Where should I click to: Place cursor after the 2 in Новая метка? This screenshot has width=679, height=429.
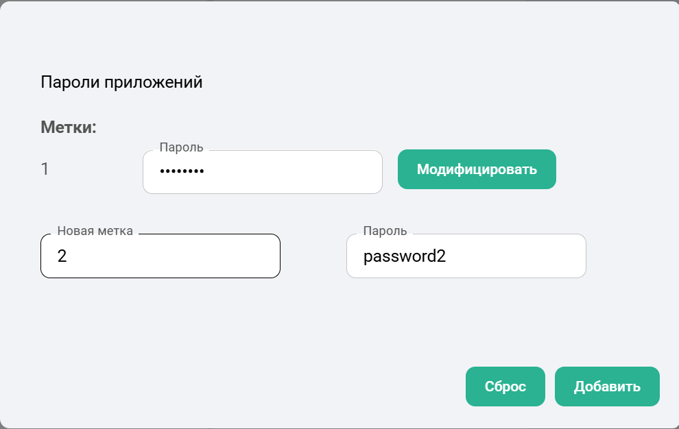[x=67, y=256]
